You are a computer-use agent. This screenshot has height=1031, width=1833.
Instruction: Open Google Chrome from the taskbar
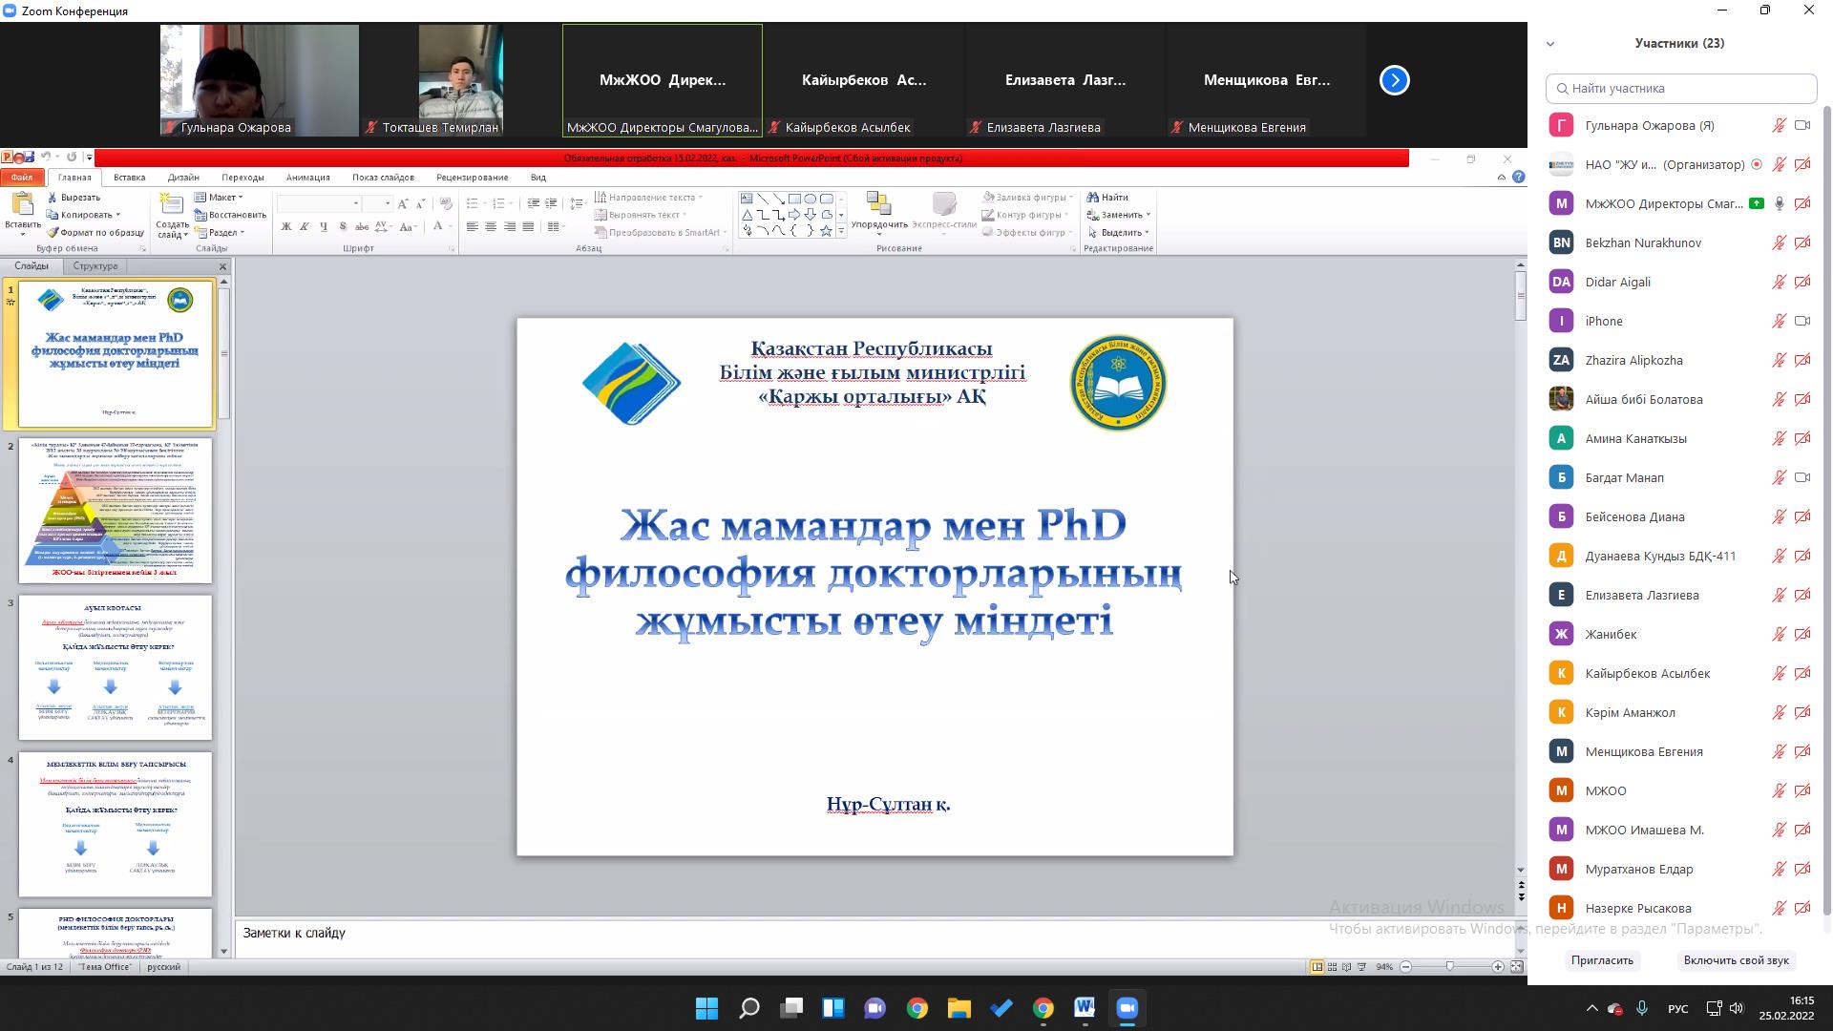pyautogui.click(x=916, y=1008)
